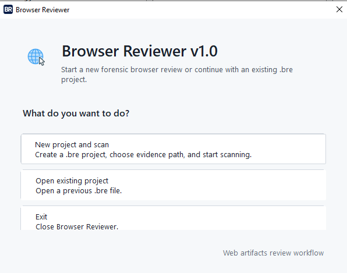Click 'Open a previous .bre file' description
This screenshot has height=273, width=347.
[79, 191]
